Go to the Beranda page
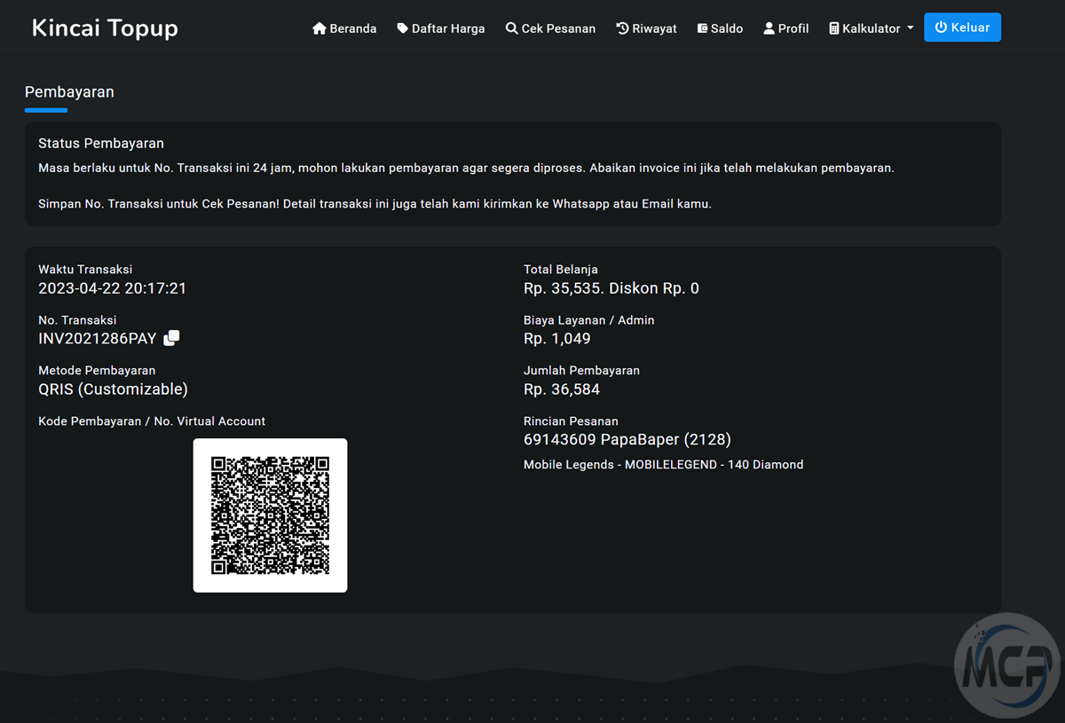This screenshot has height=723, width=1065. click(x=352, y=28)
